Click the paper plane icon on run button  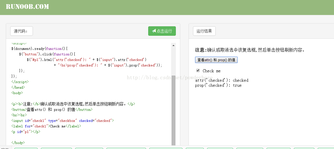(154, 31)
